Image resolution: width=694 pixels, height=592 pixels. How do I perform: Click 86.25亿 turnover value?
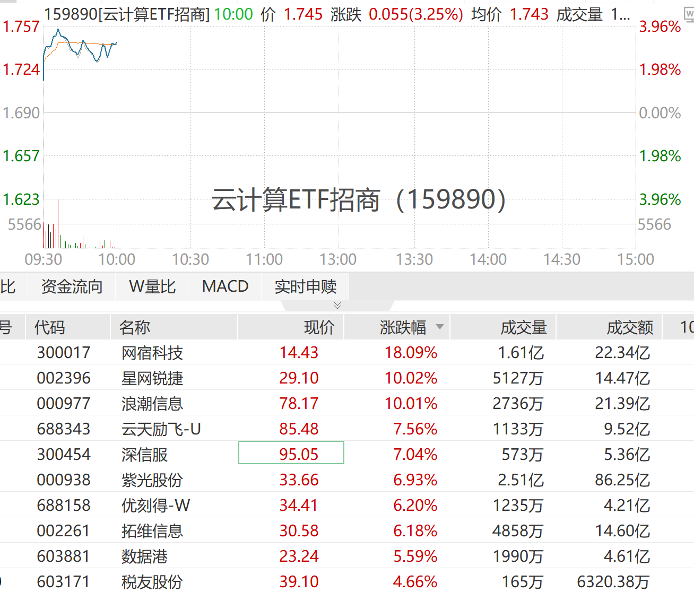(622, 480)
